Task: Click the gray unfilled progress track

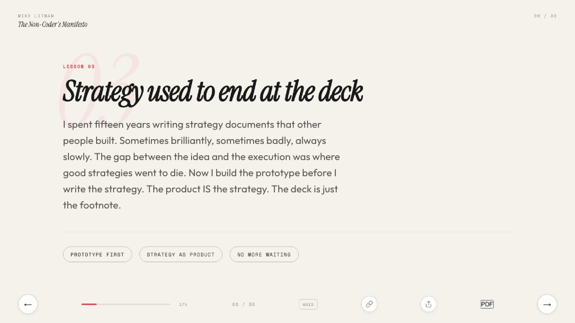Action: tap(134, 304)
